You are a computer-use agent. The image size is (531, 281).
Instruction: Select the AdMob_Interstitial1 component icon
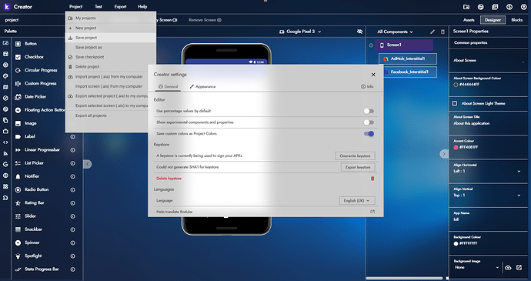(386, 59)
